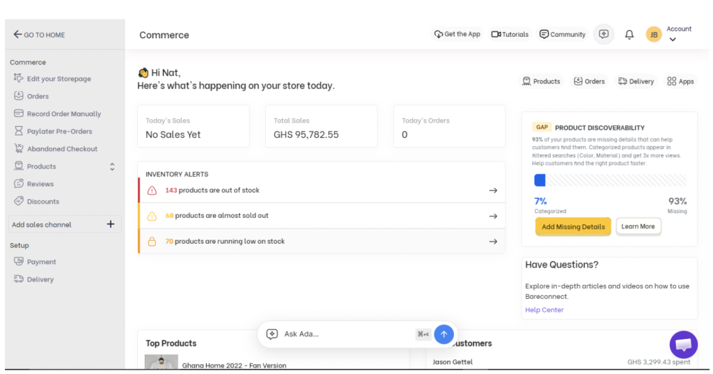Open the Help Center link
Screen dimensions: 713x374
[x=544, y=310]
